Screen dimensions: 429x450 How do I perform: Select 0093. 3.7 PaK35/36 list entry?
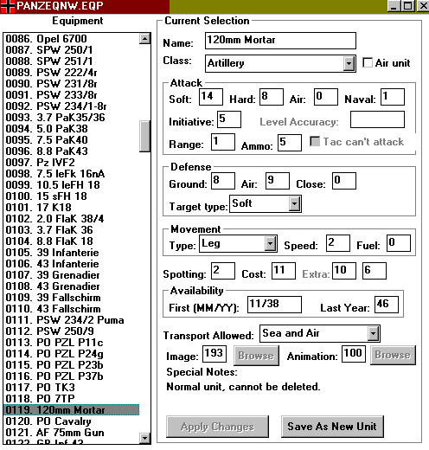72,118
